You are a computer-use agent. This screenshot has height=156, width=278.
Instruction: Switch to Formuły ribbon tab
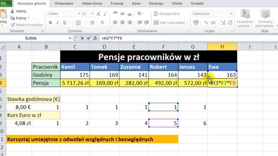tap(117, 3)
